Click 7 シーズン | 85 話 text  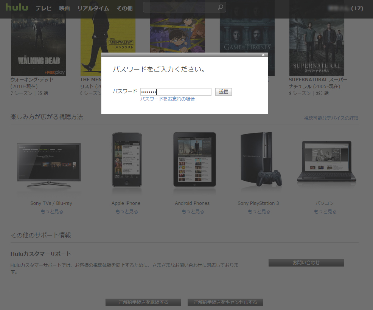(x=29, y=93)
